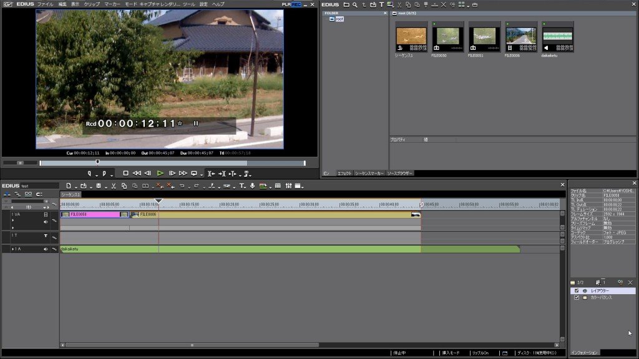
Task: Step forward one frame in the player
Action: 172,173
